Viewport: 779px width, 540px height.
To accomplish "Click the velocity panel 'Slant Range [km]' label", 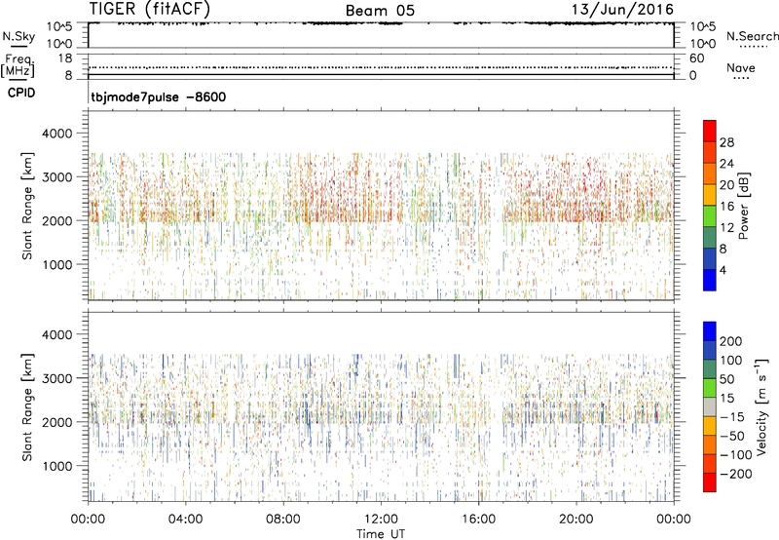I will [x=27, y=407].
